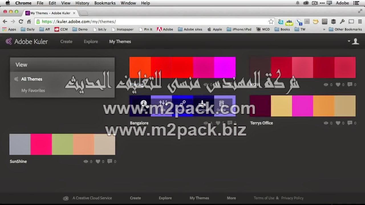The height and width of the screenshot is (205, 365).
Task: Show the bookmarks overflow chevron
Action: pyautogui.click(x=324, y=29)
